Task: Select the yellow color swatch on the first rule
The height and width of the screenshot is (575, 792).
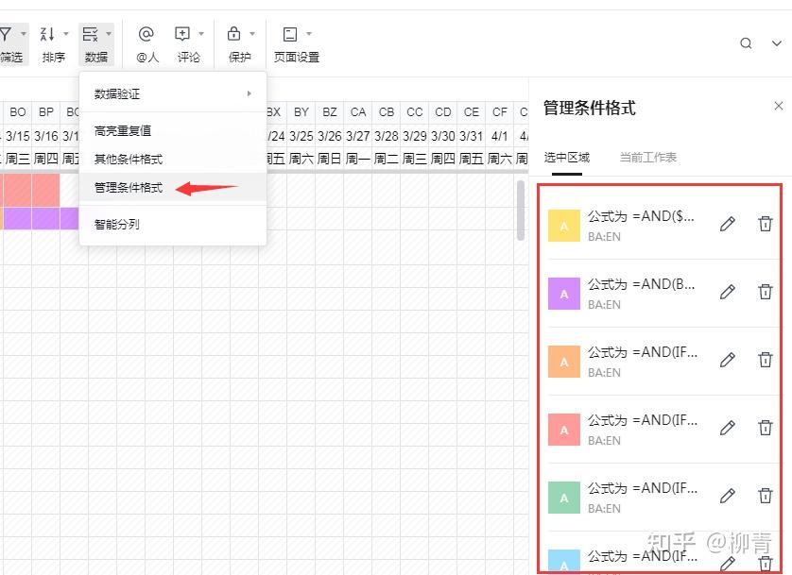Action: (x=563, y=224)
